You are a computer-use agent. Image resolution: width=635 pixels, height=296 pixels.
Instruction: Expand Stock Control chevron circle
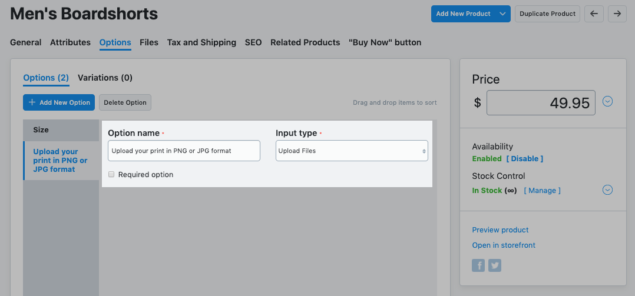pos(607,189)
